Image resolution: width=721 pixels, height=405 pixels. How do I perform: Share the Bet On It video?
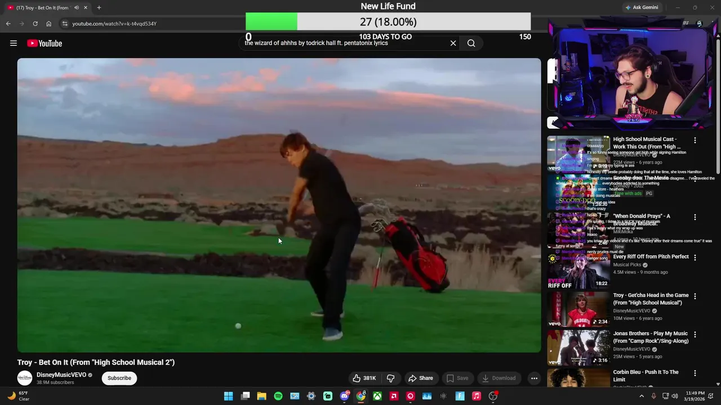(x=421, y=378)
